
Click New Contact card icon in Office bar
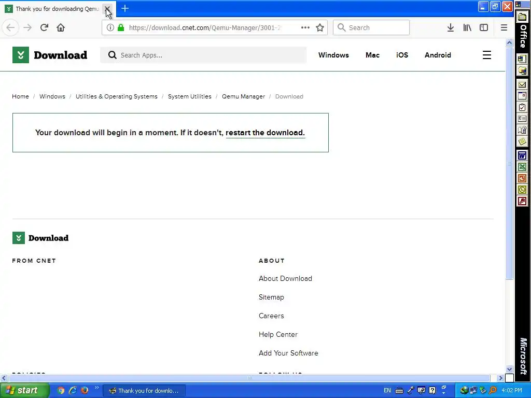pos(522,119)
